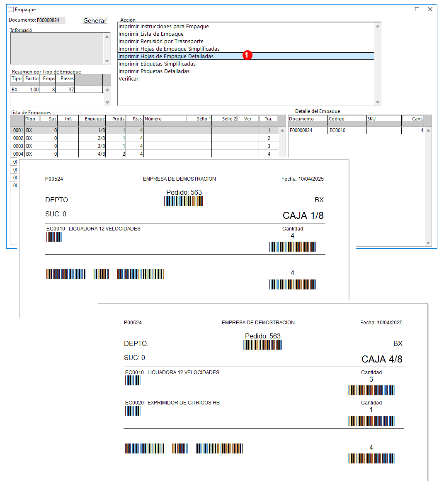Click the Número column header

click(x=165, y=119)
